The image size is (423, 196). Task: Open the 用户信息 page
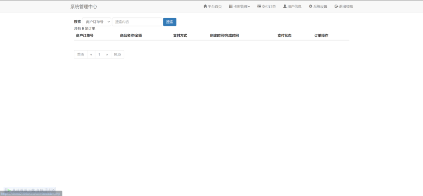[x=292, y=7]
